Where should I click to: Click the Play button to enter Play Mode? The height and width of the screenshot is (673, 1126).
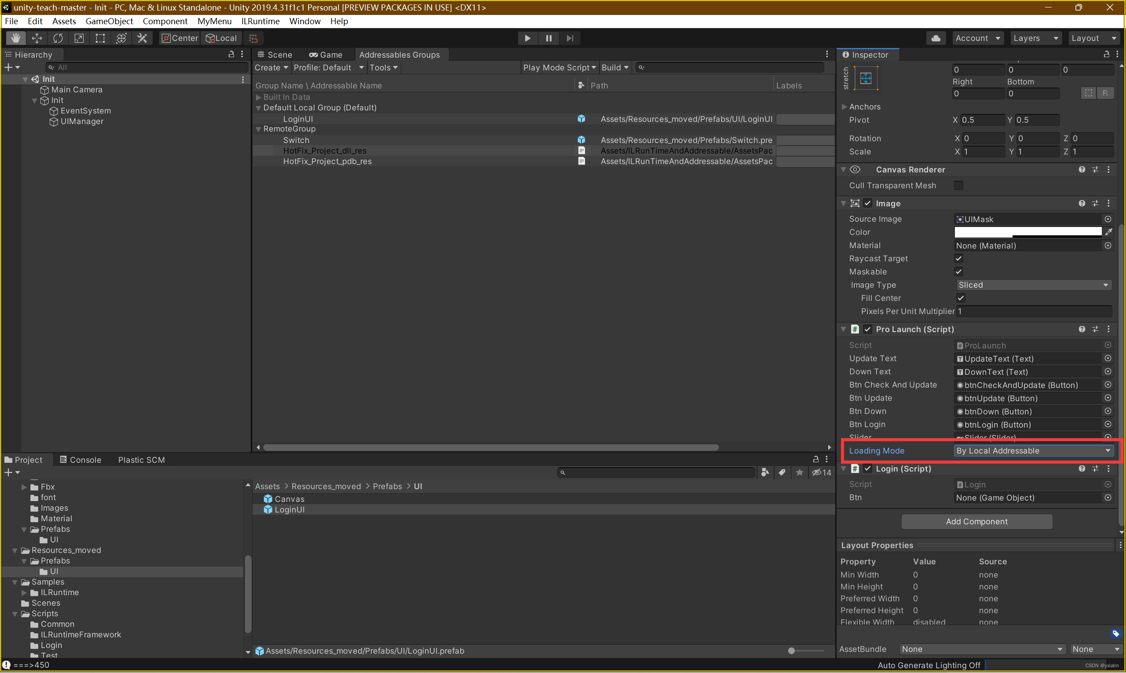click(527, 38)
